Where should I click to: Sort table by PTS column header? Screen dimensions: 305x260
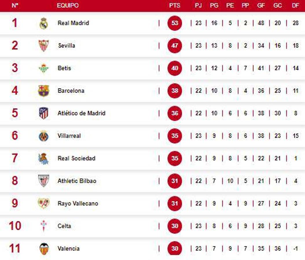174,5
